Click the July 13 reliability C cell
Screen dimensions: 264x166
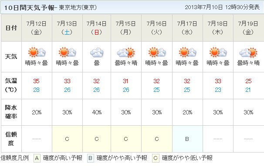tap(67, 139)
